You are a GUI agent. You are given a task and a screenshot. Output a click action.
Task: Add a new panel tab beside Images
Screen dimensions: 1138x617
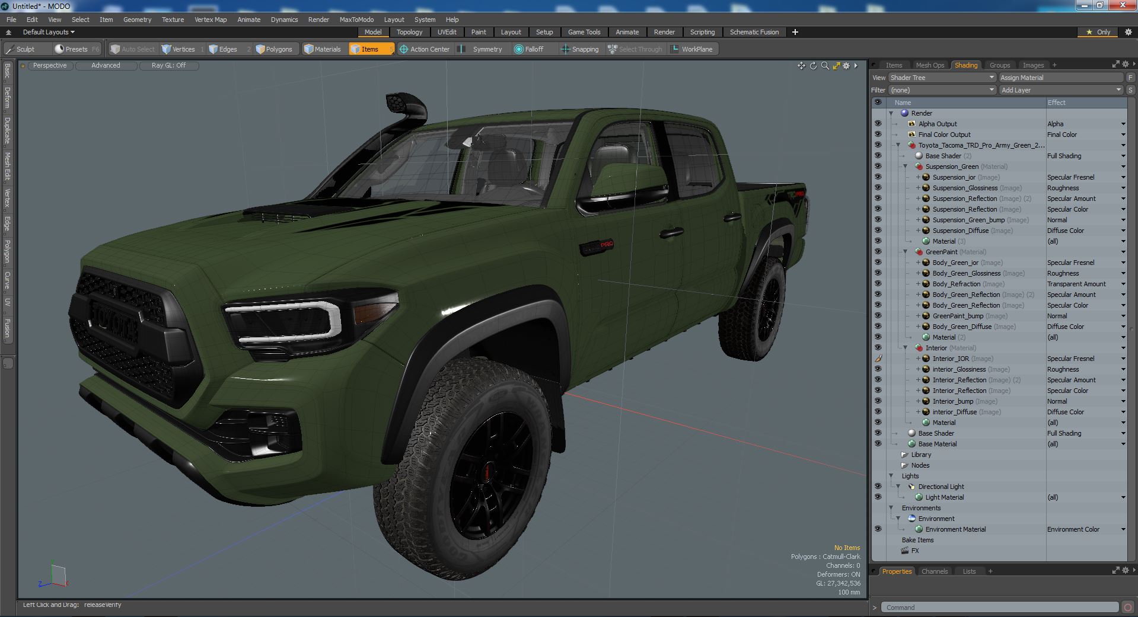click(x=1054, y=65)
